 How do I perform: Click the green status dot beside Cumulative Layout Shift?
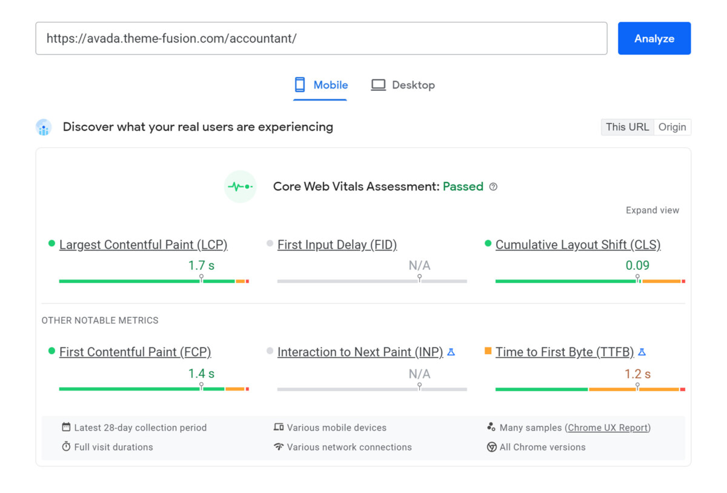click(488, 244)
